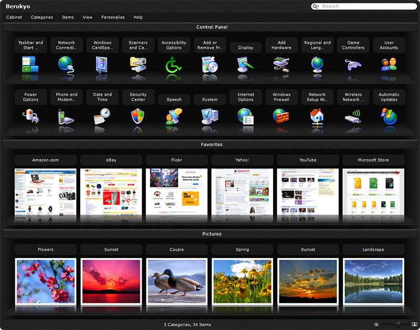Open the Game Controllers gamepad icon

(x=353, y=65)
